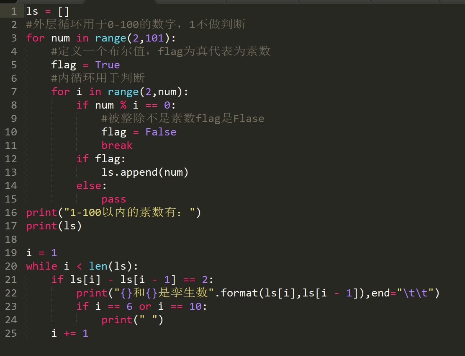Click 'print(ls)' on line 17
Screen dimensions: 465x356
[x=54, y=226]
